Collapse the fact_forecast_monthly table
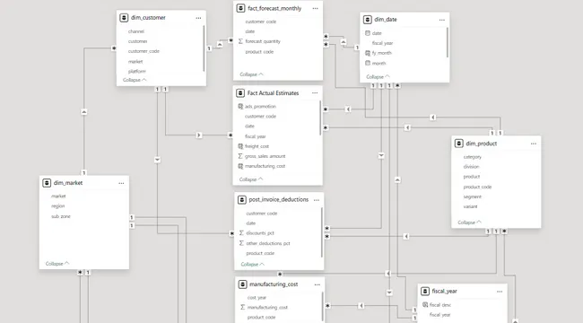 (x=251, y=74)
